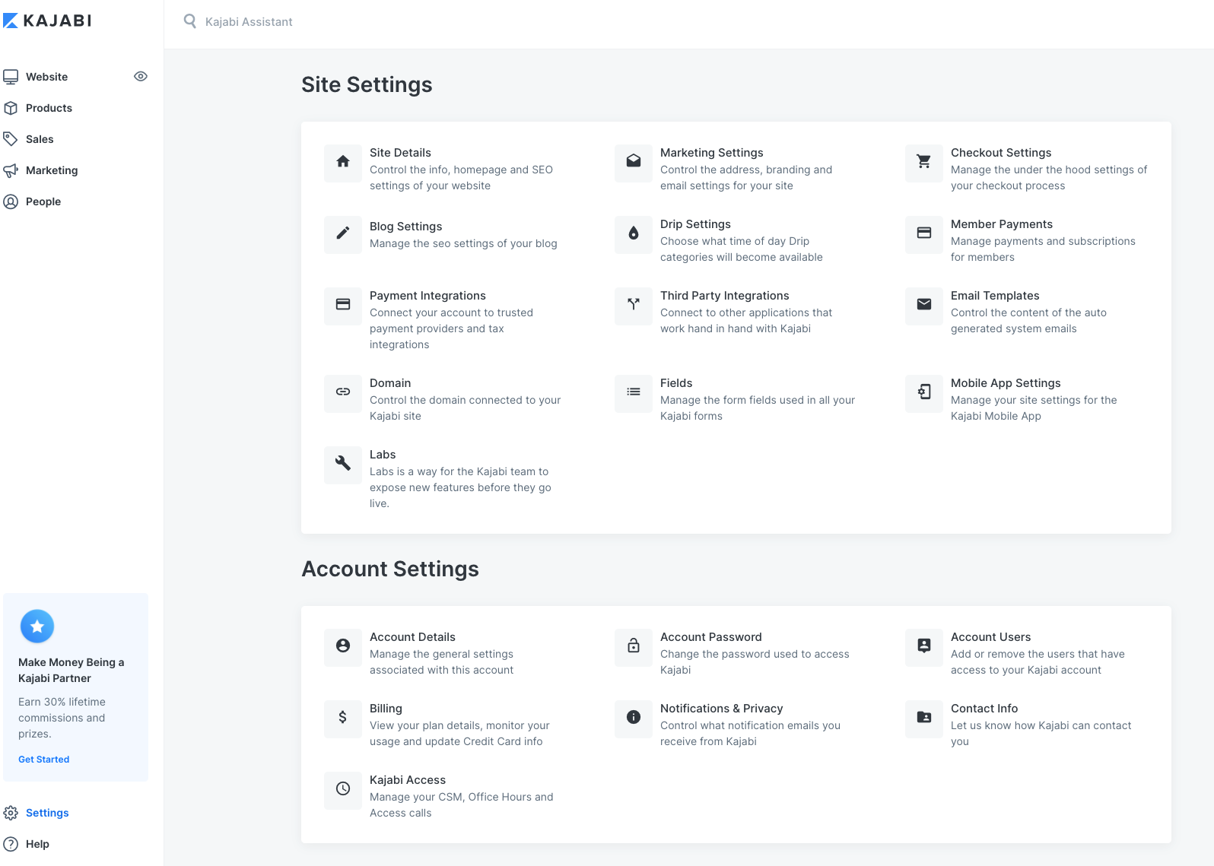The width and height of the screenshot is (1214, 866).
Task: Click the Contact Info folder icon
Action: tap(924, 717)
